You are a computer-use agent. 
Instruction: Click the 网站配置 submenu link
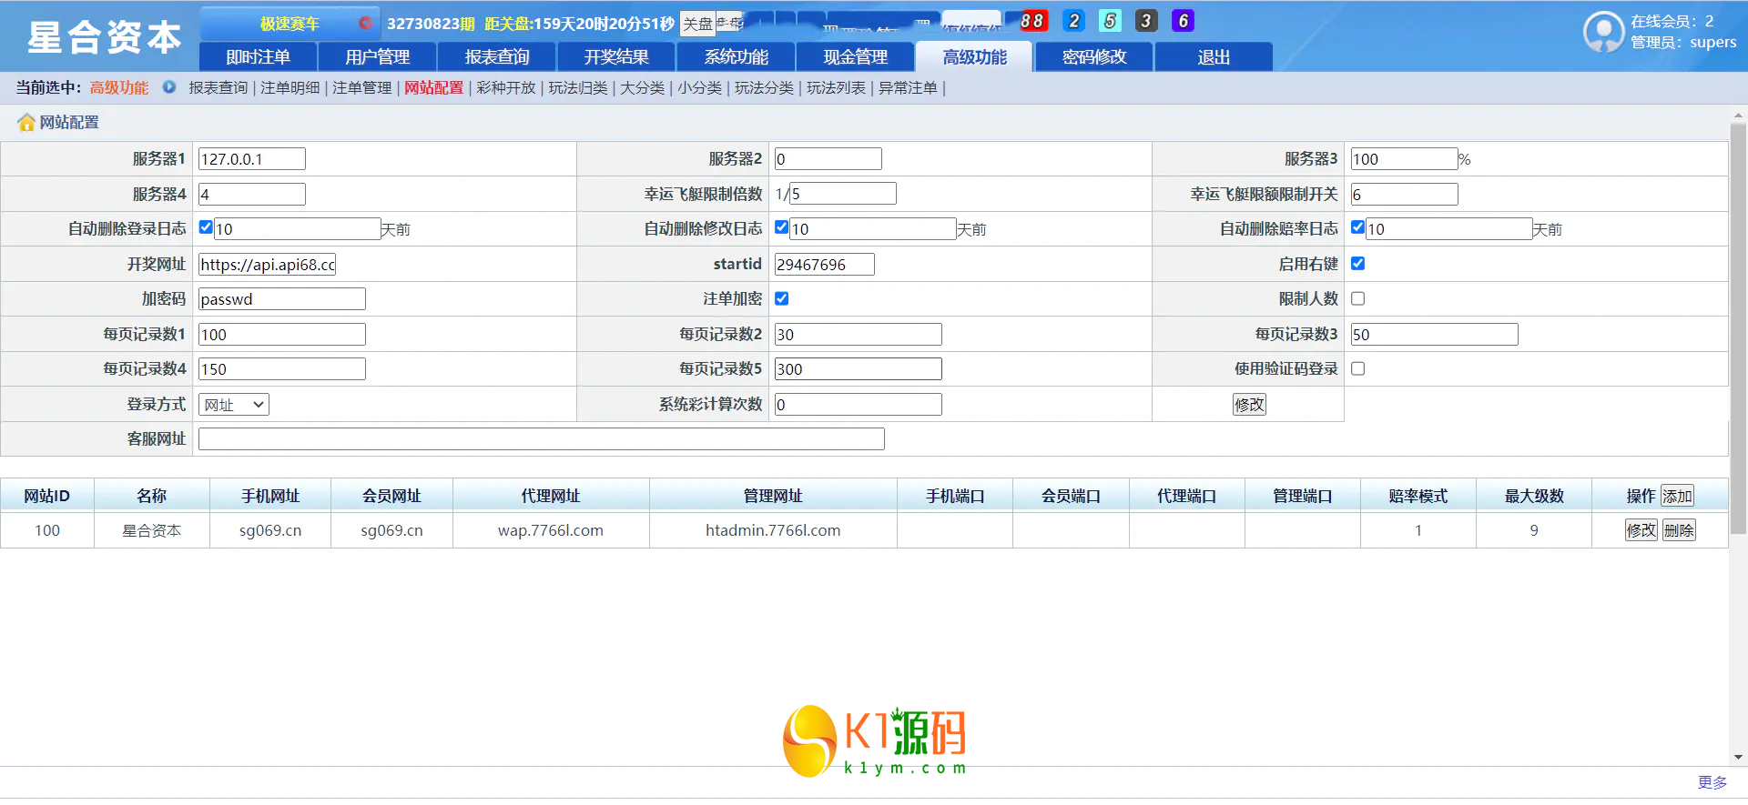pos(434,88)
